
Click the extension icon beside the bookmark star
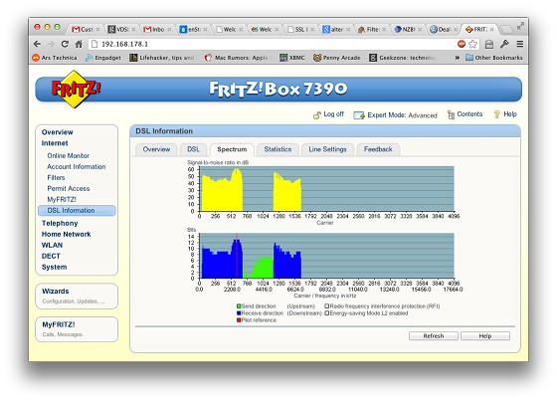[489, 44]
